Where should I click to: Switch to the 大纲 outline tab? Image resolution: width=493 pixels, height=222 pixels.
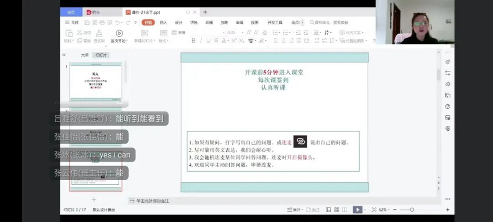pyautogui.click(x=85, y=55)
